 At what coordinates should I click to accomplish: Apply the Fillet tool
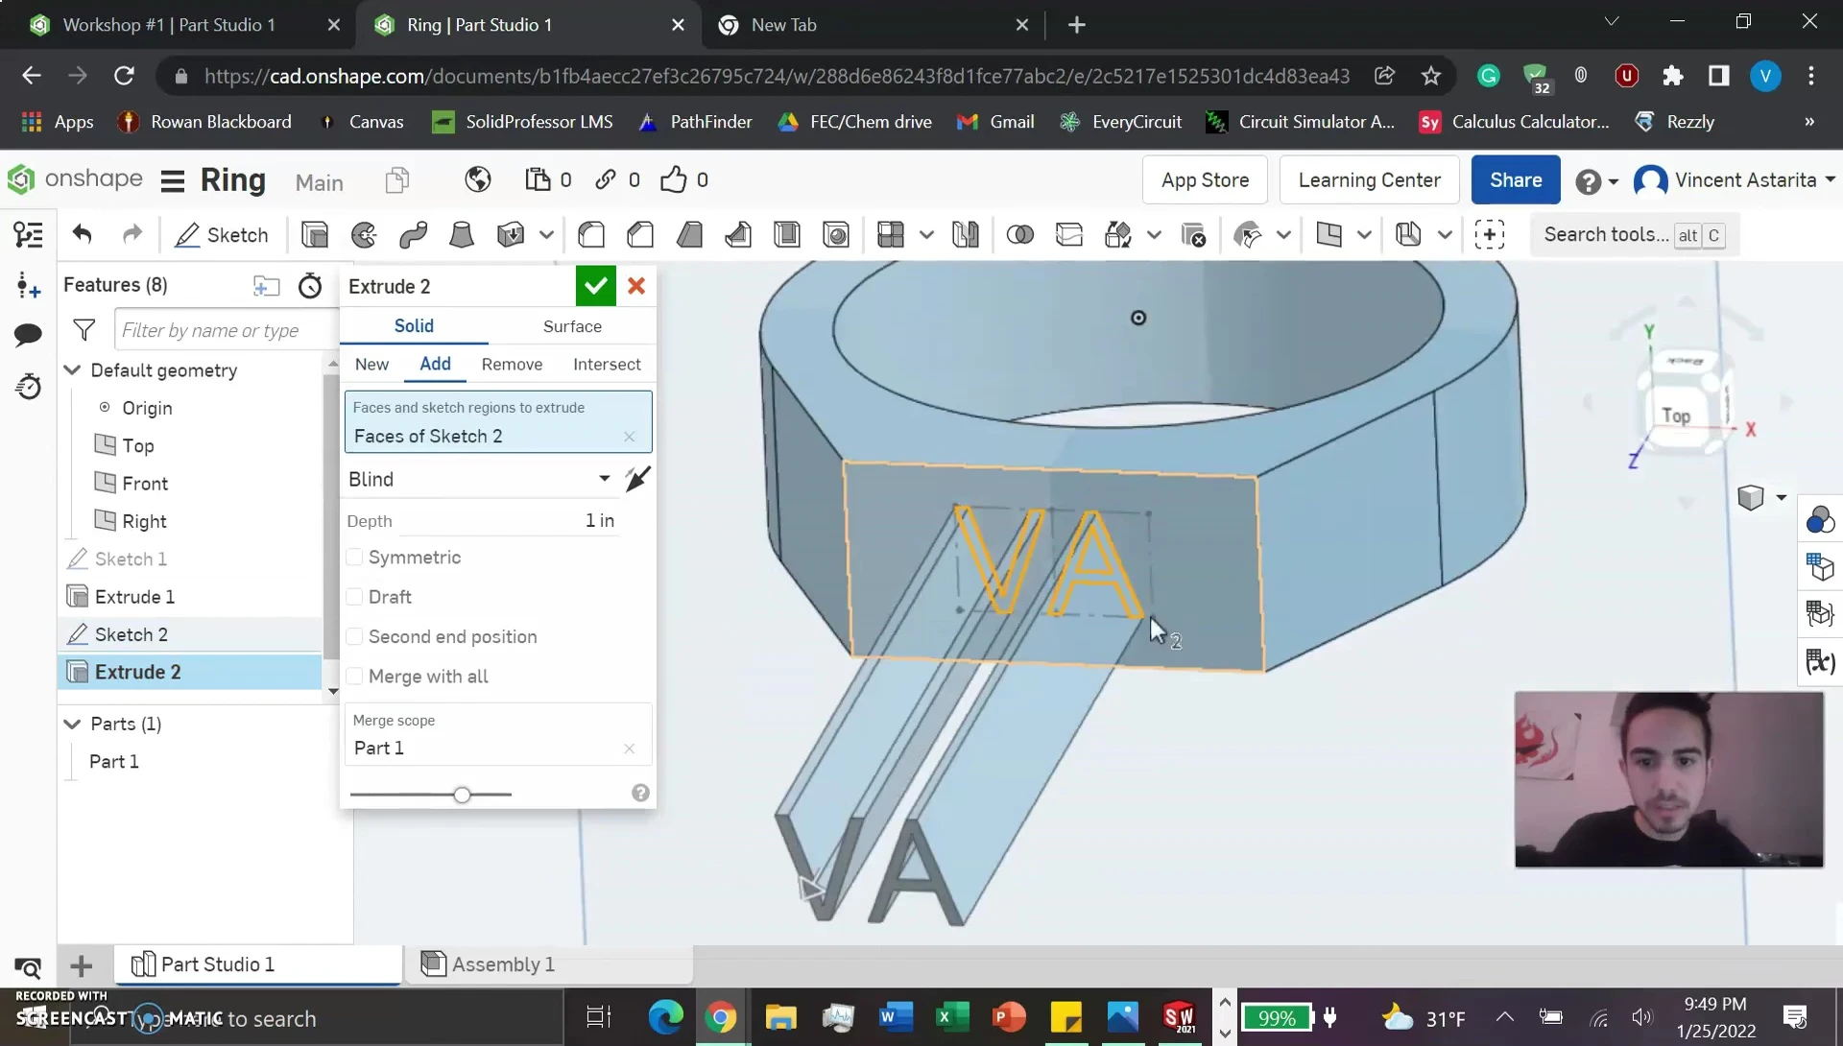click(x=591, y=234)
